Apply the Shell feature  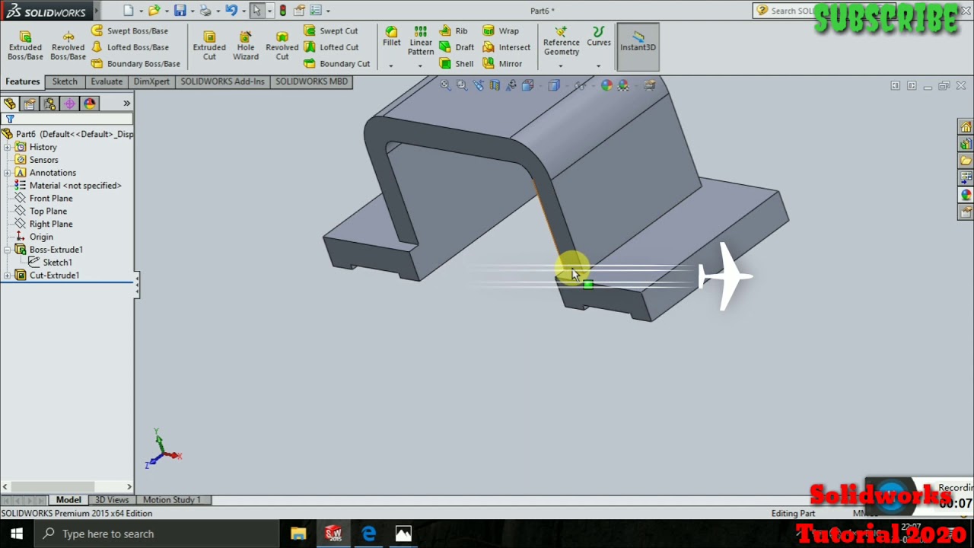click(456, 64)
